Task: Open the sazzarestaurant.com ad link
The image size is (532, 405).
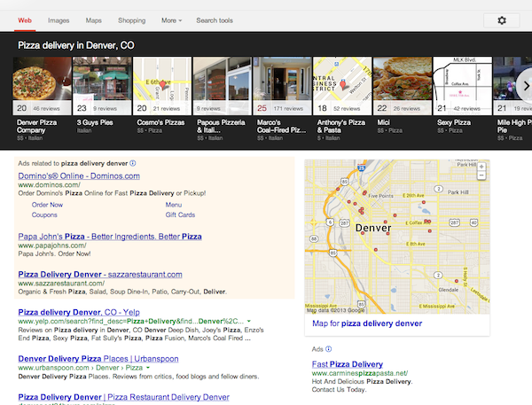Action: [100, 274]
